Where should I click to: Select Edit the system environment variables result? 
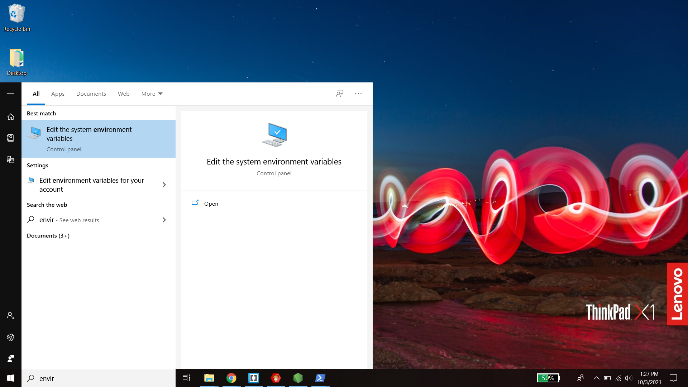coord(98,139)
